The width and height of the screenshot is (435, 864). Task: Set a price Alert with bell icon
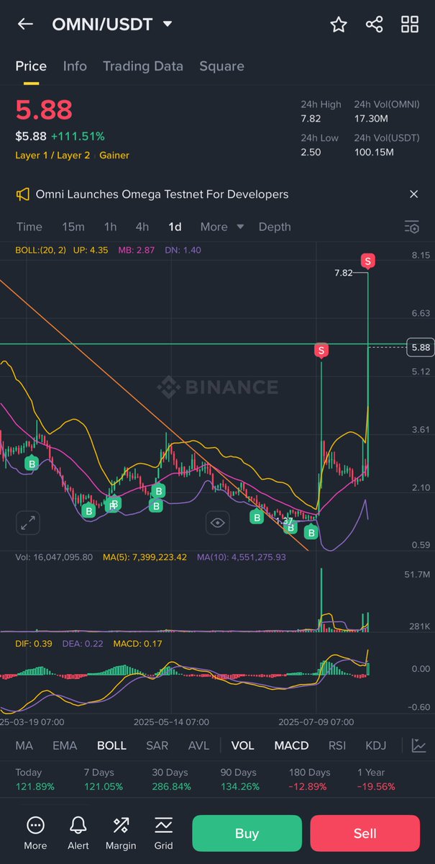pos(78,833)
